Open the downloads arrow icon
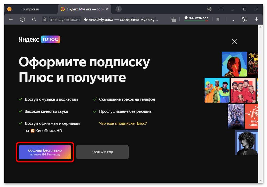 (x=256, y=19)
